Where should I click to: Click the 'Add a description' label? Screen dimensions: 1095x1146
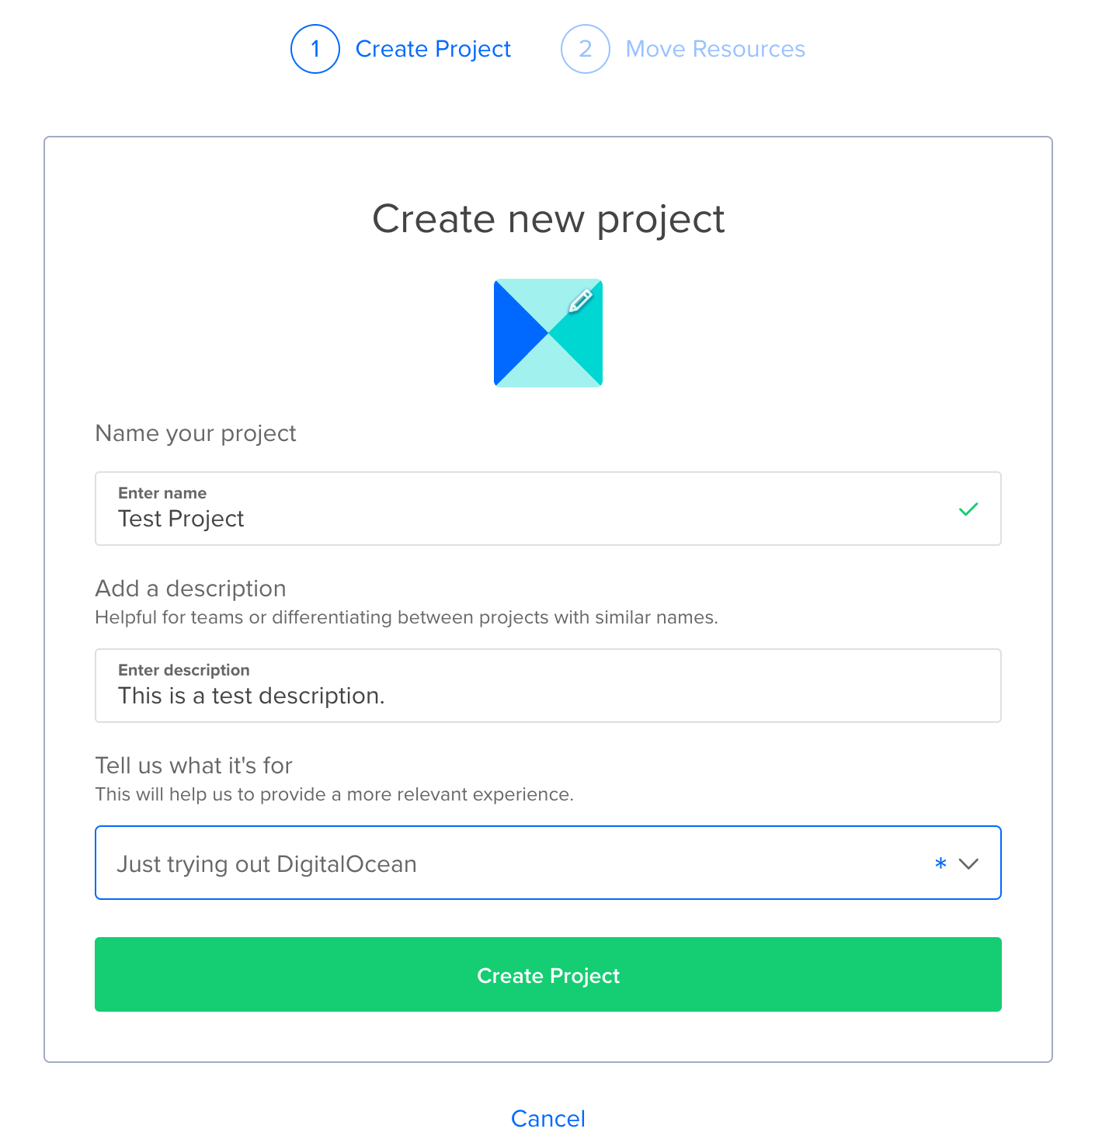click(x=190, y=589)
